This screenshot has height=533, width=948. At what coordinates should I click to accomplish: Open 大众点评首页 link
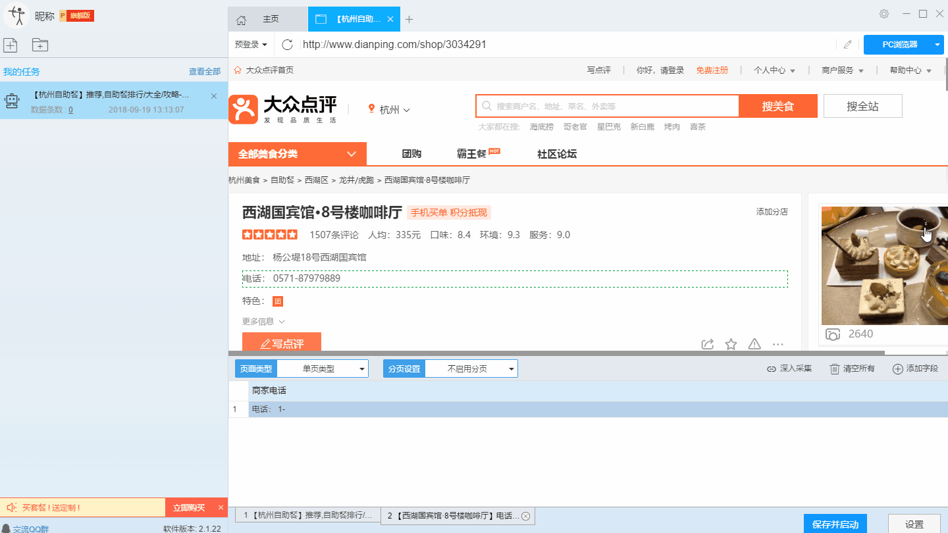click(270, 70)
